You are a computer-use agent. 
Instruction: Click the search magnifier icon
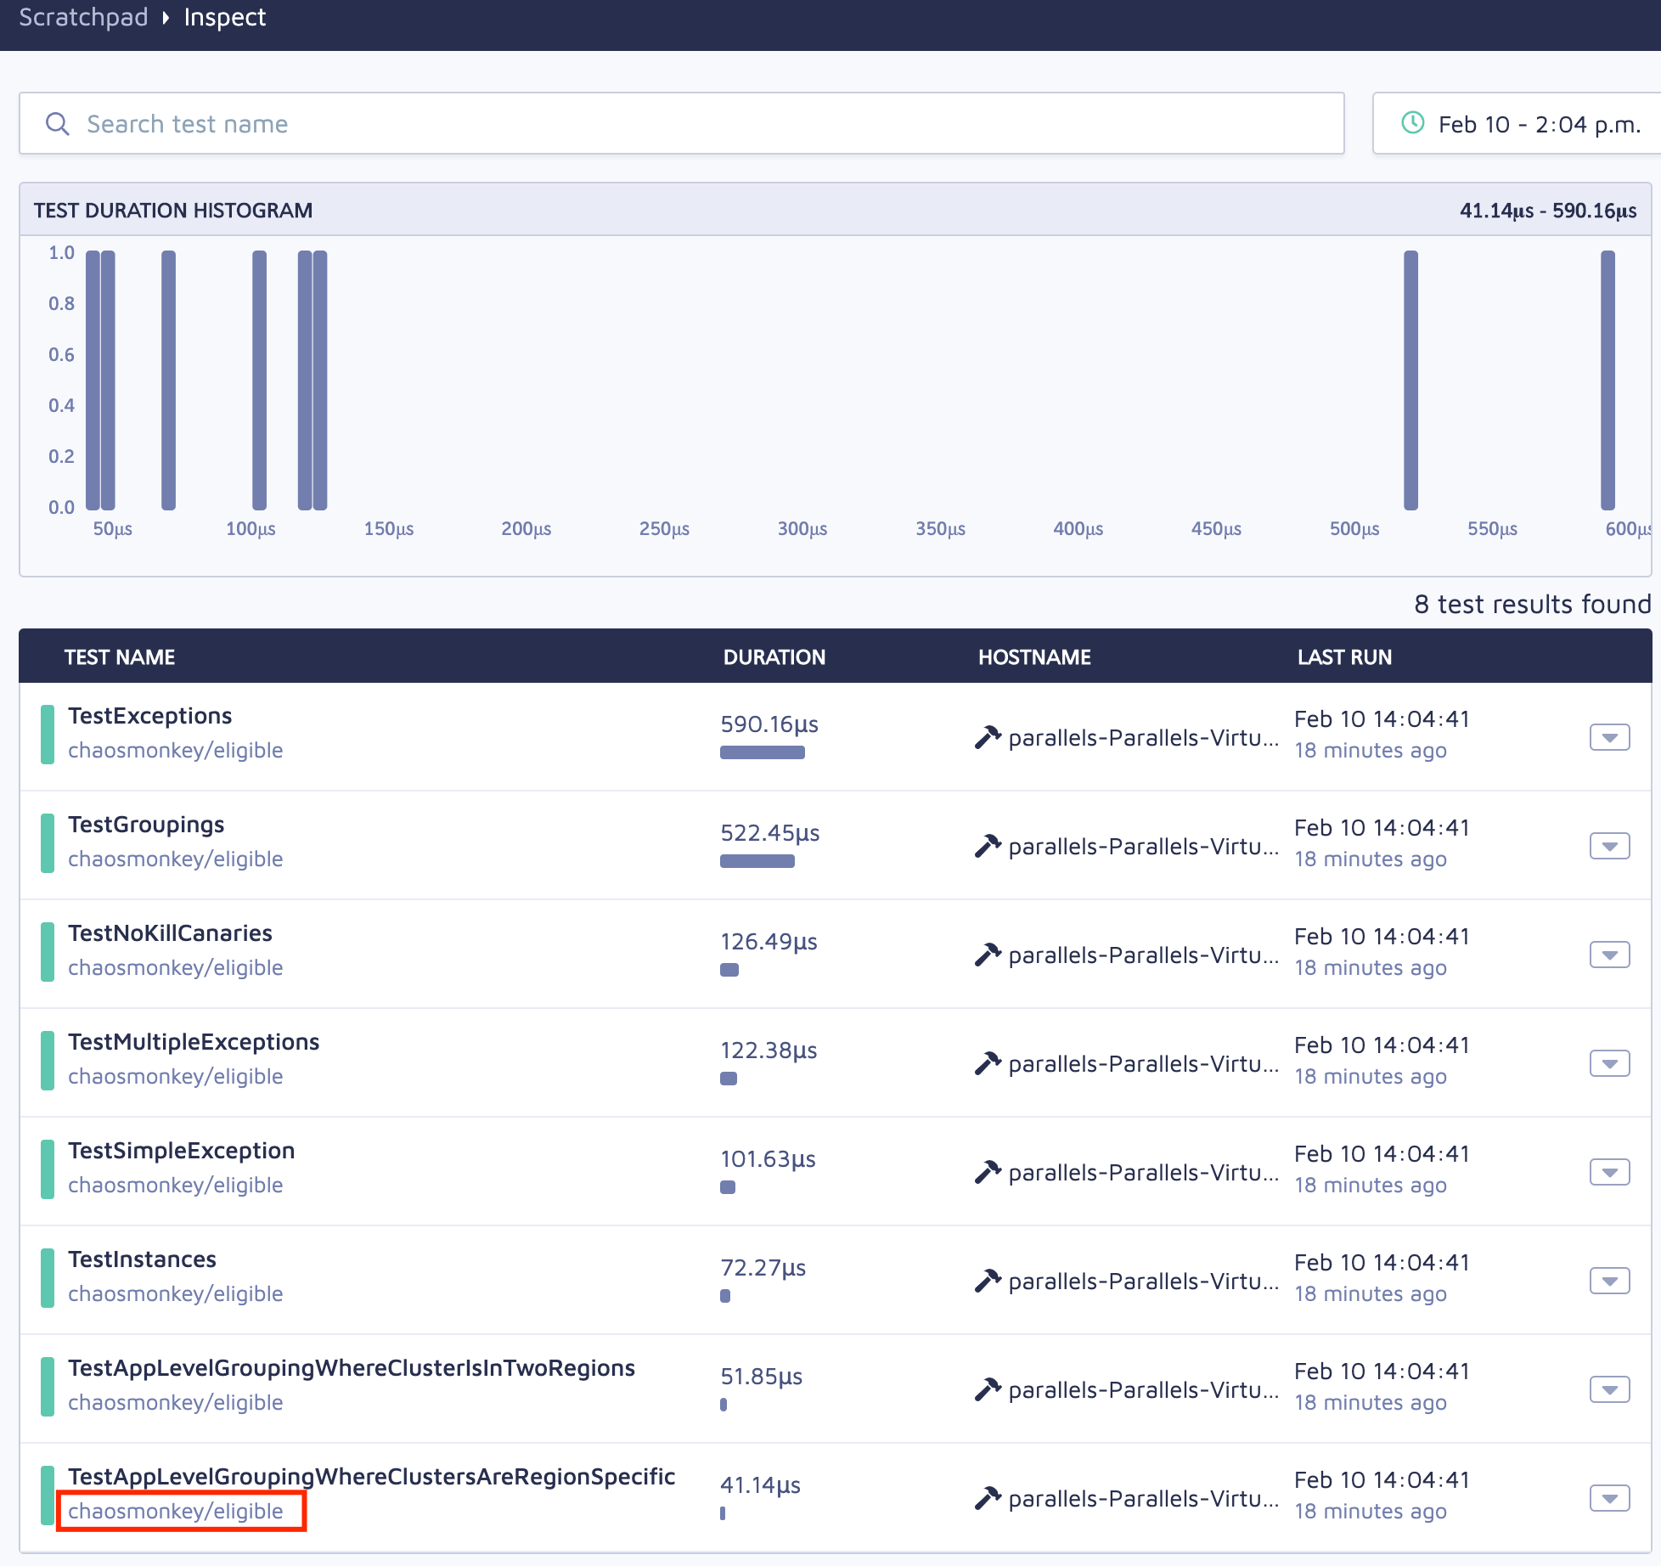coord(57,124)
